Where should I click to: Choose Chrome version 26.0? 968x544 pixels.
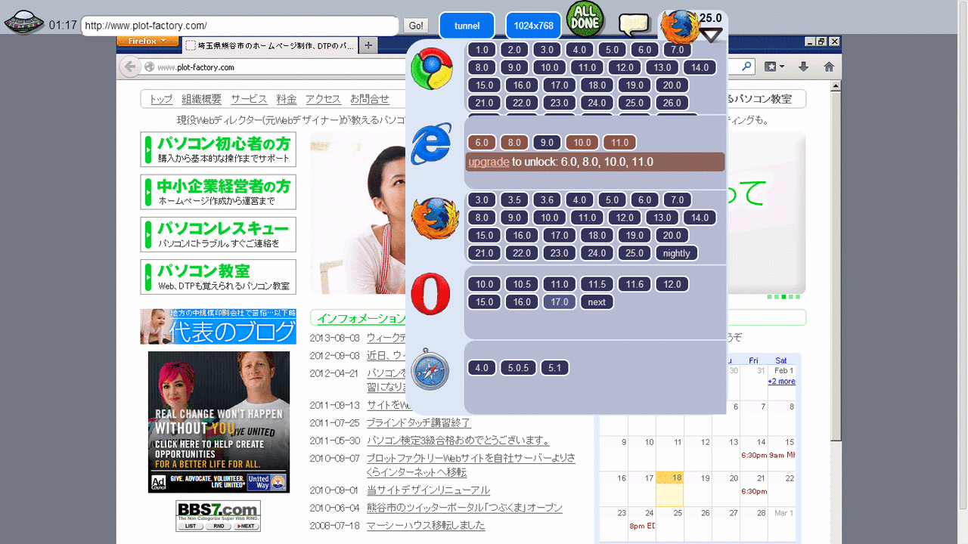[672, 103]
